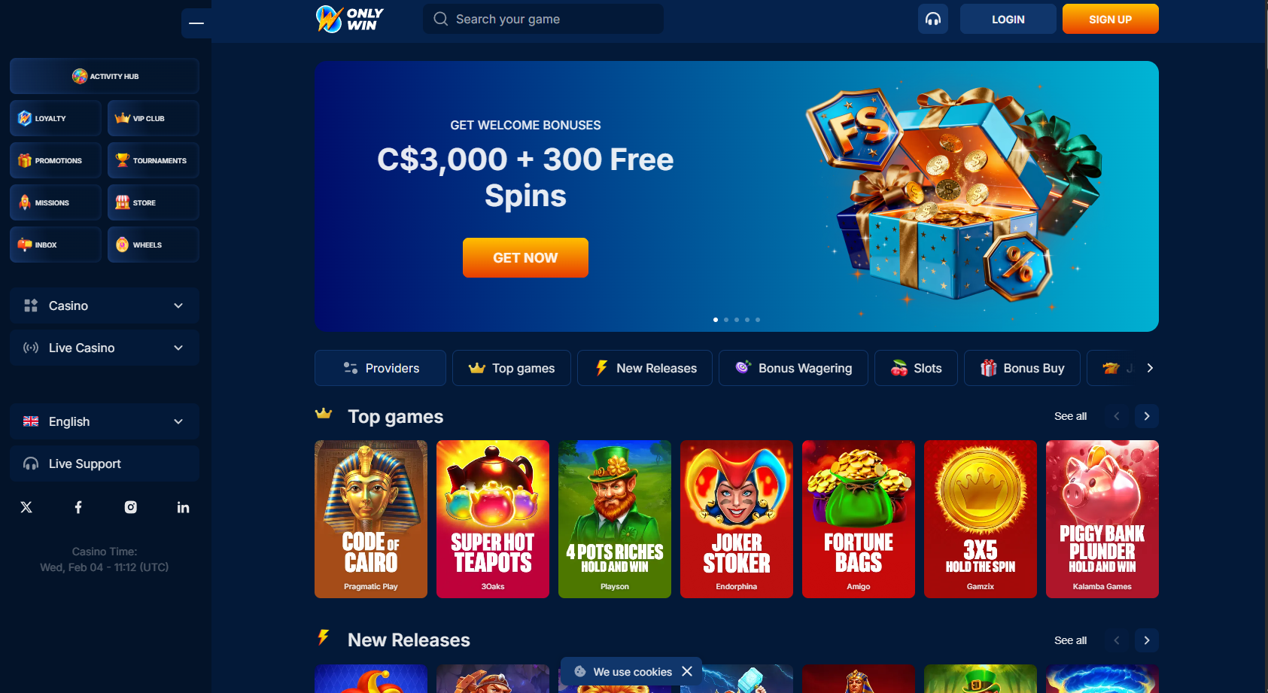Screen dimensions: 1268x693
Task: Open the English language dropdown
Action: (x=105, y=421)
